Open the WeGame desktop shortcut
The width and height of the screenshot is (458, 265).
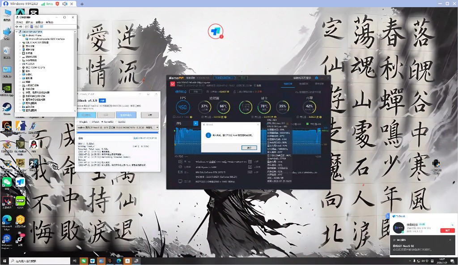point(7,127)
